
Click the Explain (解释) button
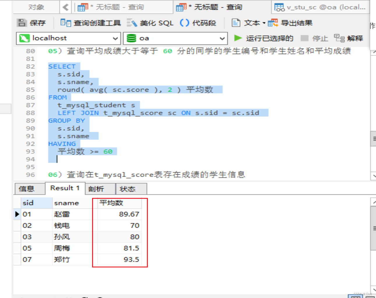(348, 38)
